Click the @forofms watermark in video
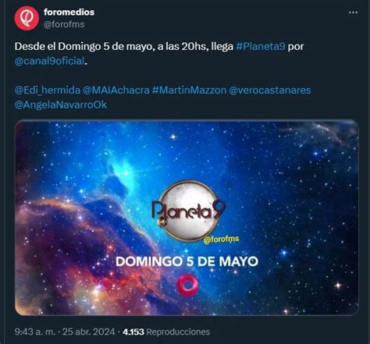 coord(222,239)
